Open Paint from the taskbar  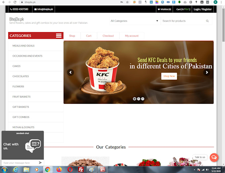tap(92, 170)
